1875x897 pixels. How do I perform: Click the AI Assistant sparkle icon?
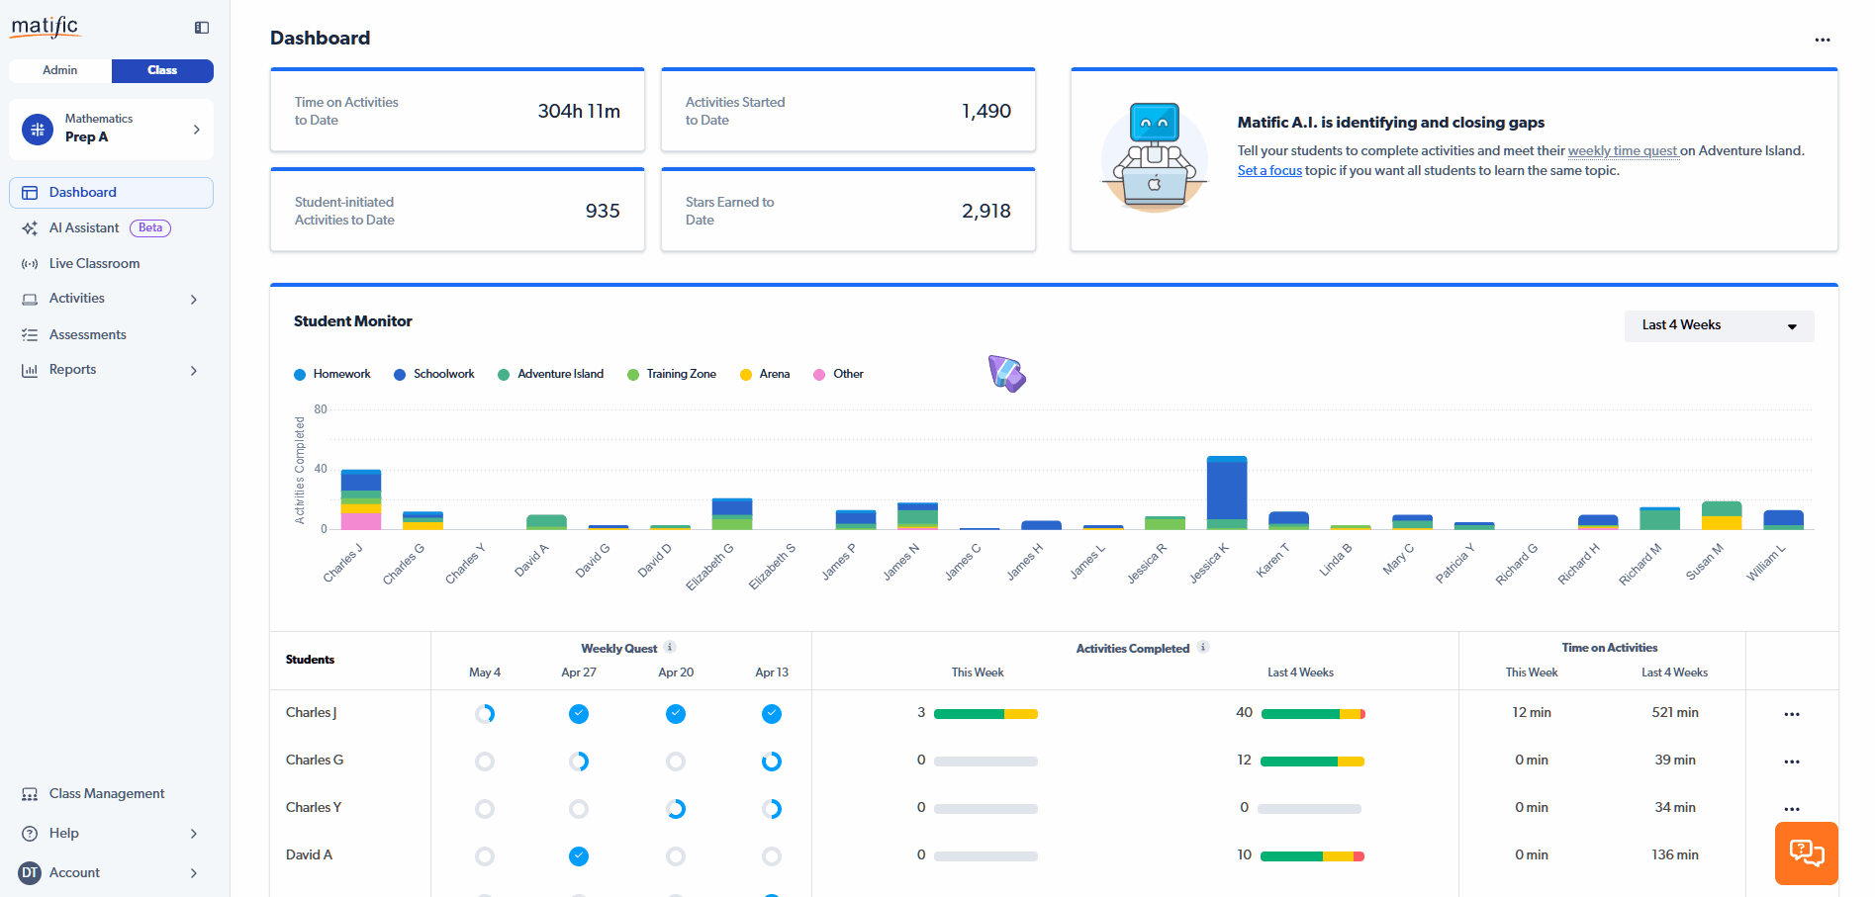point(30,228)
